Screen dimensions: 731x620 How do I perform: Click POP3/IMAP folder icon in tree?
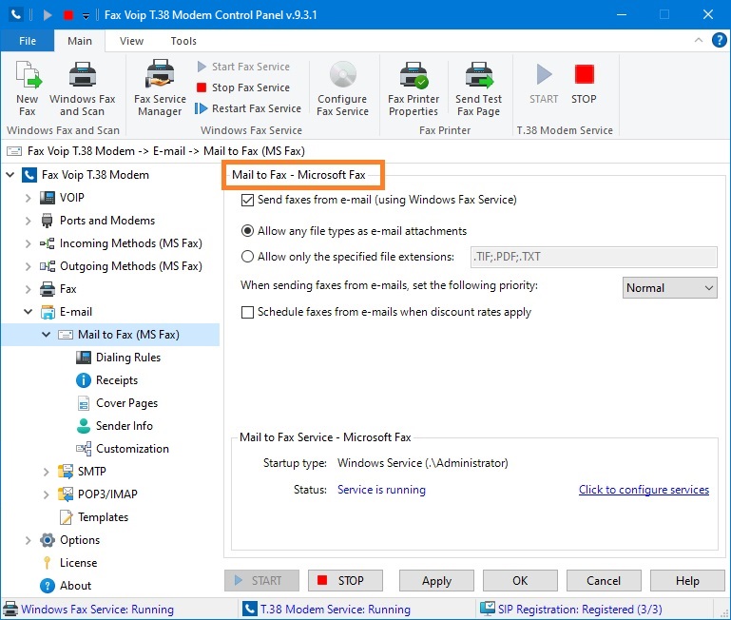pyautogui.click(x=66, y=494)
